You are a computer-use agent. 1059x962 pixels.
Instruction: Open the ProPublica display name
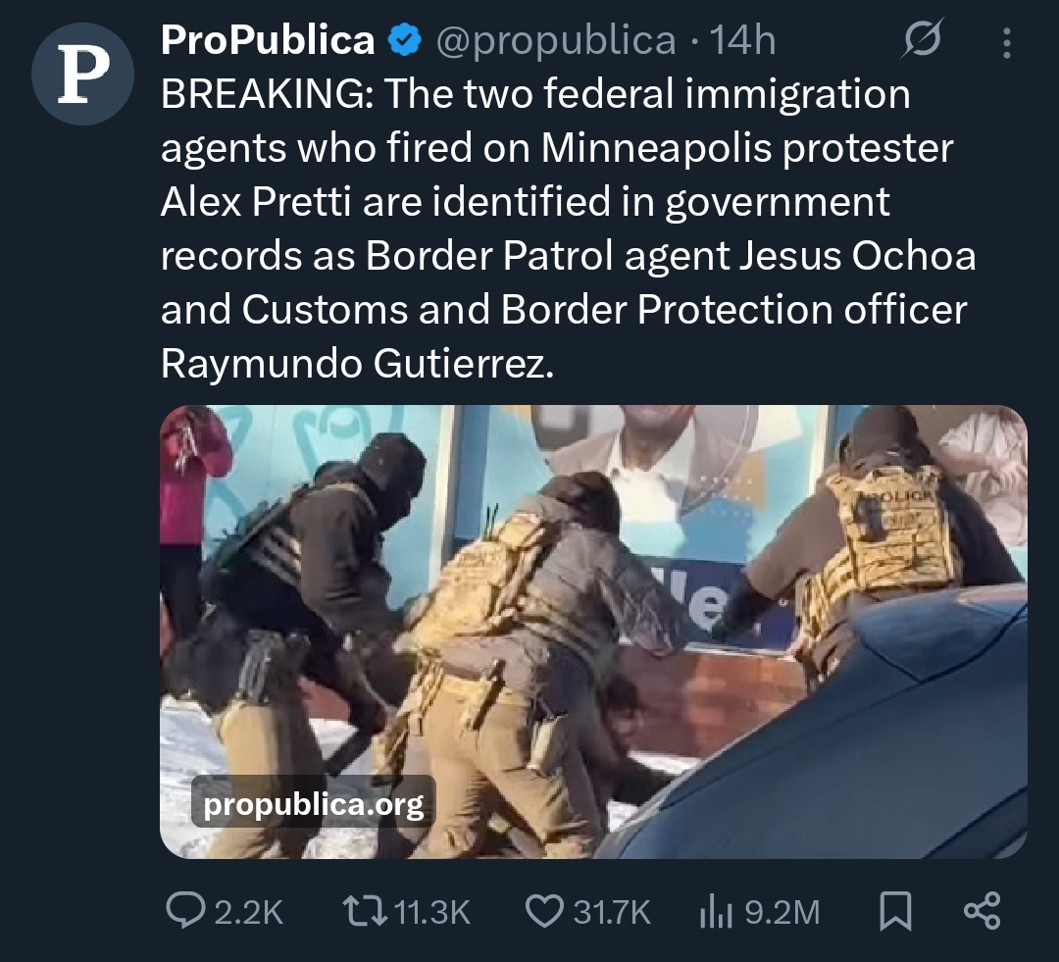(268, 40)
